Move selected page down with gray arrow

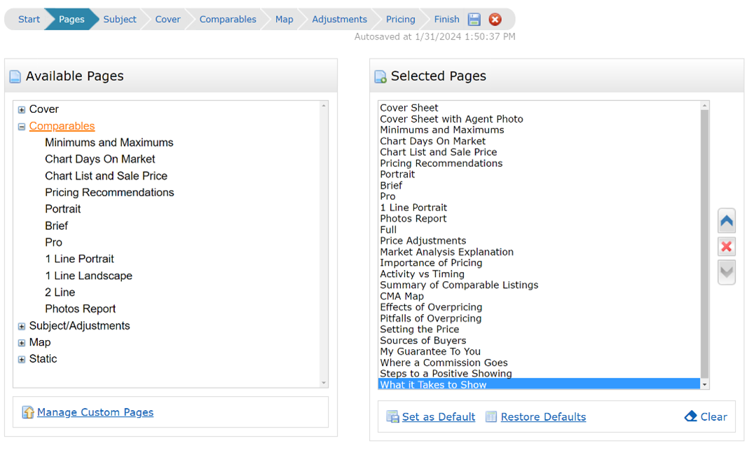(x=727, y=272)
